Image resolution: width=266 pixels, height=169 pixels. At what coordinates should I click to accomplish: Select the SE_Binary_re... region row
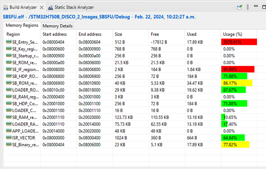tap(131, 145)
